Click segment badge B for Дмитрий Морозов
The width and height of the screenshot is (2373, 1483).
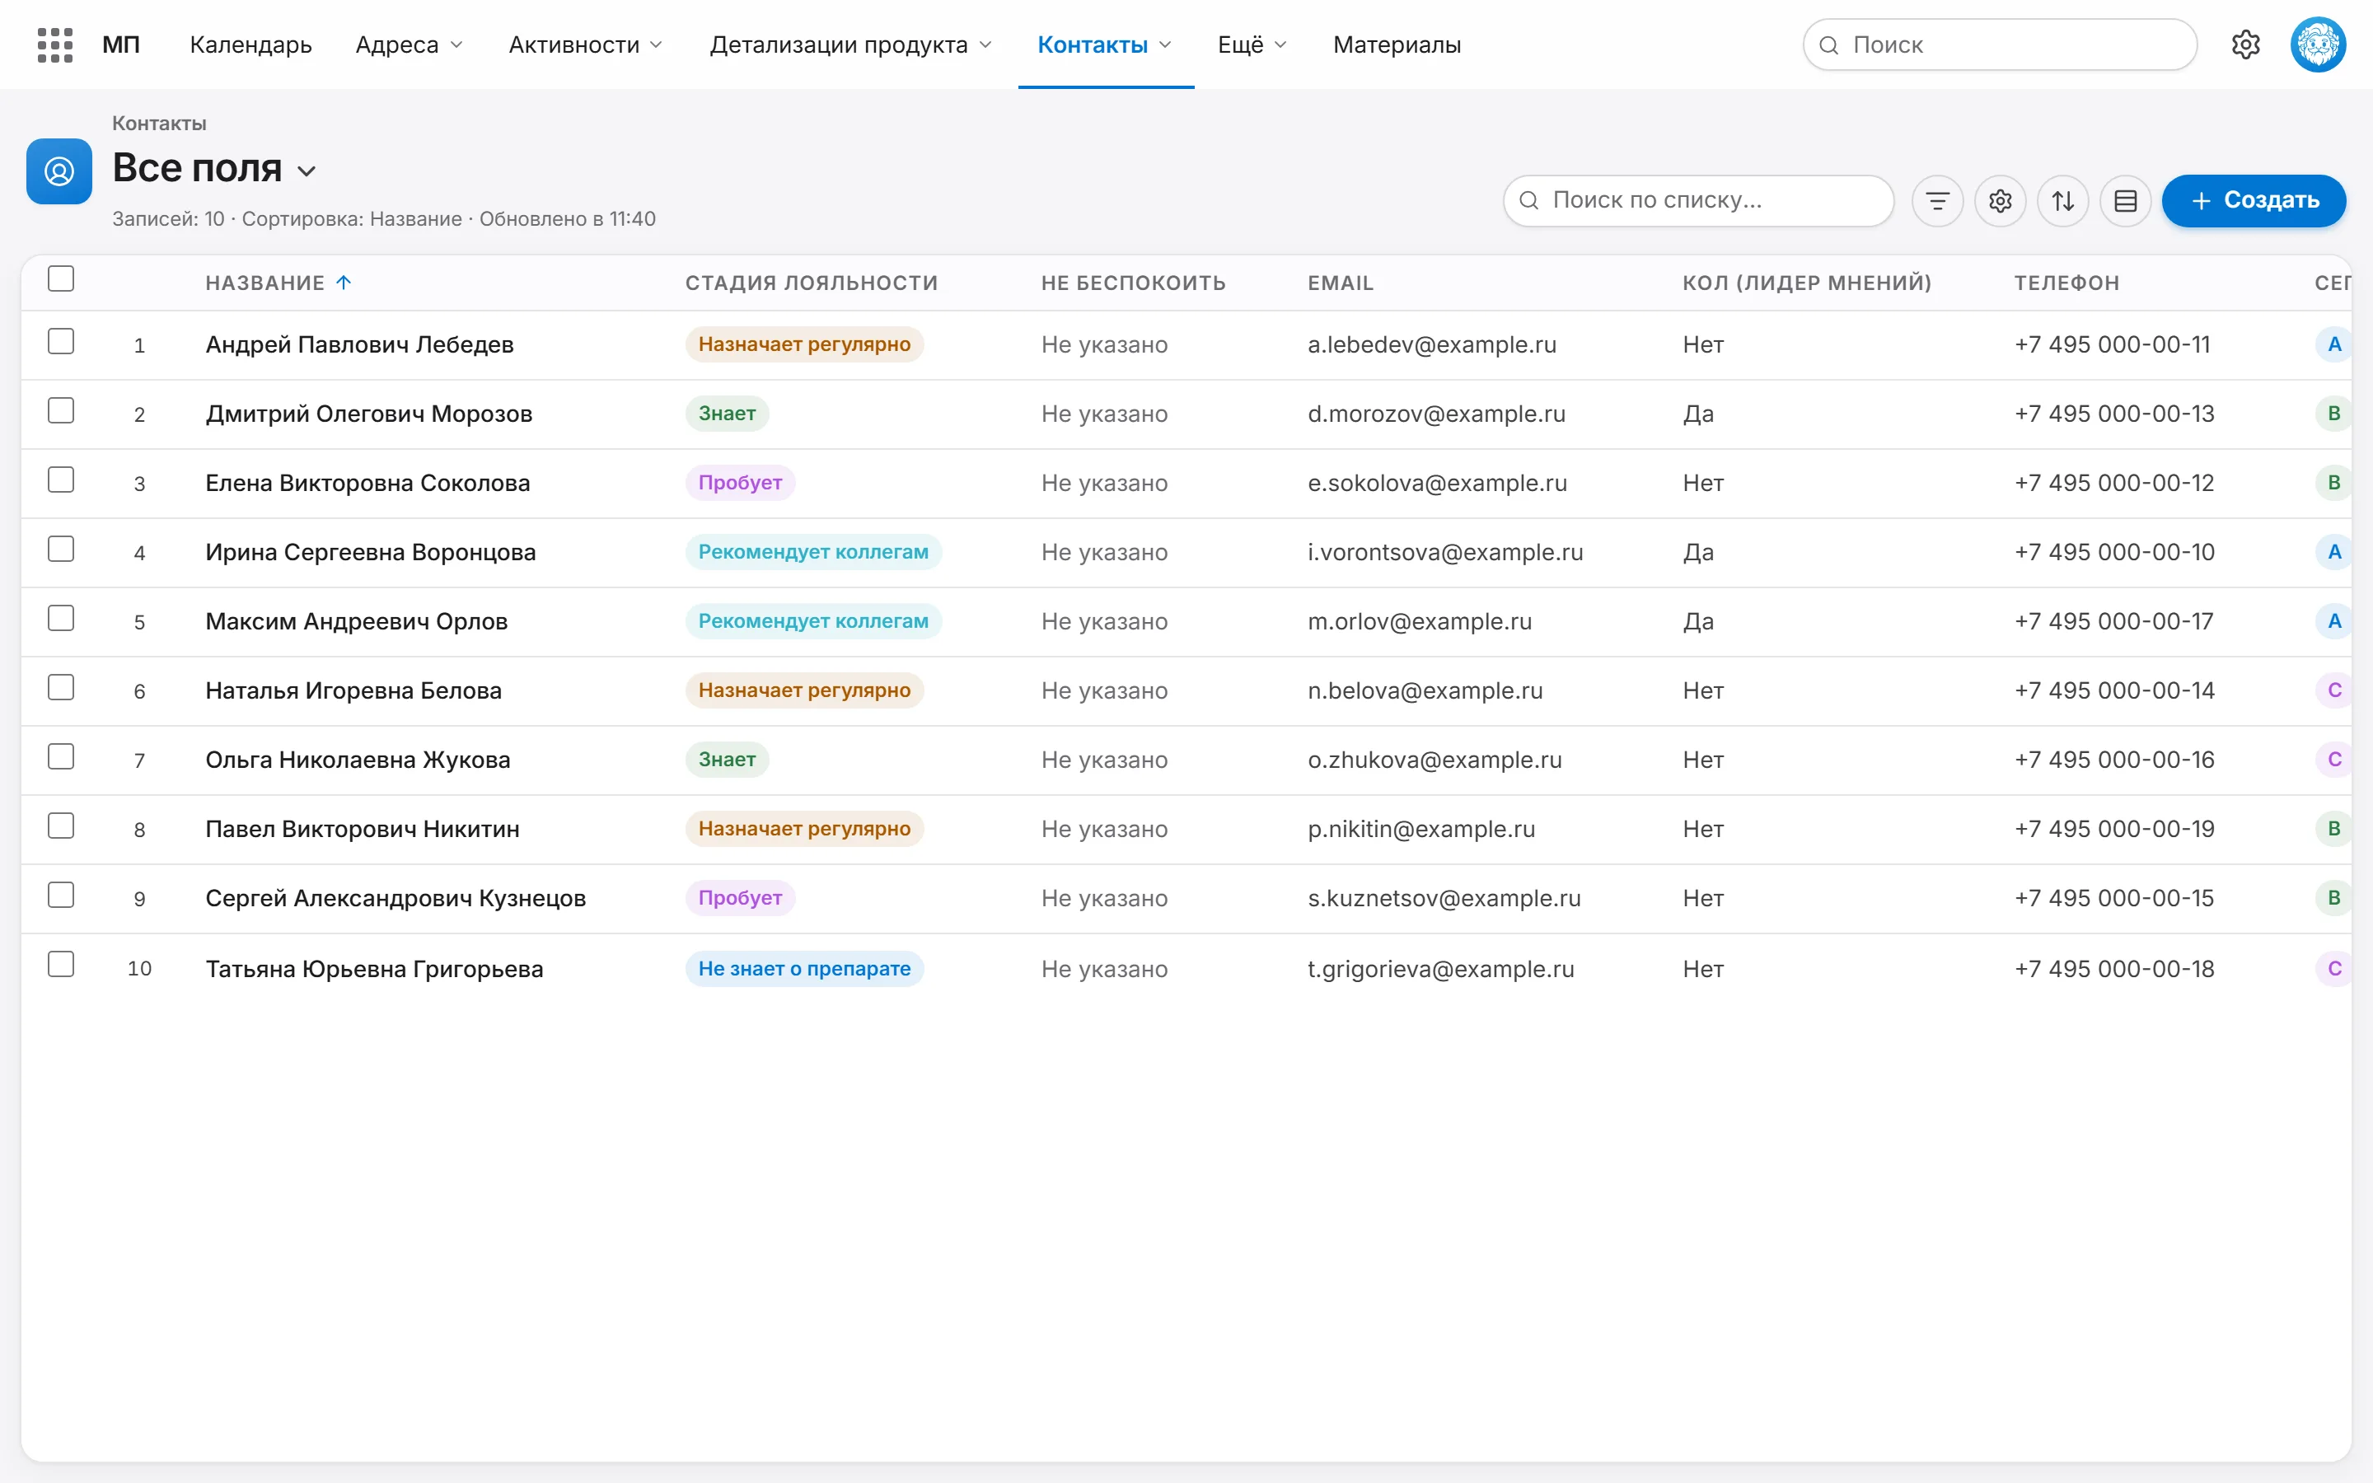2333,414
